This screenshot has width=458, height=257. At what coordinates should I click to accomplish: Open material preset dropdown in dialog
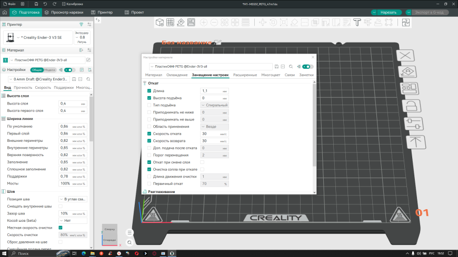(x=211, y=67)
